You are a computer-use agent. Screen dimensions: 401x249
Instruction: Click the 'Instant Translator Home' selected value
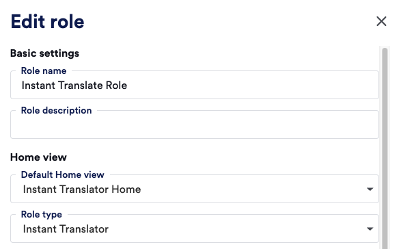[x=82, y=189]
